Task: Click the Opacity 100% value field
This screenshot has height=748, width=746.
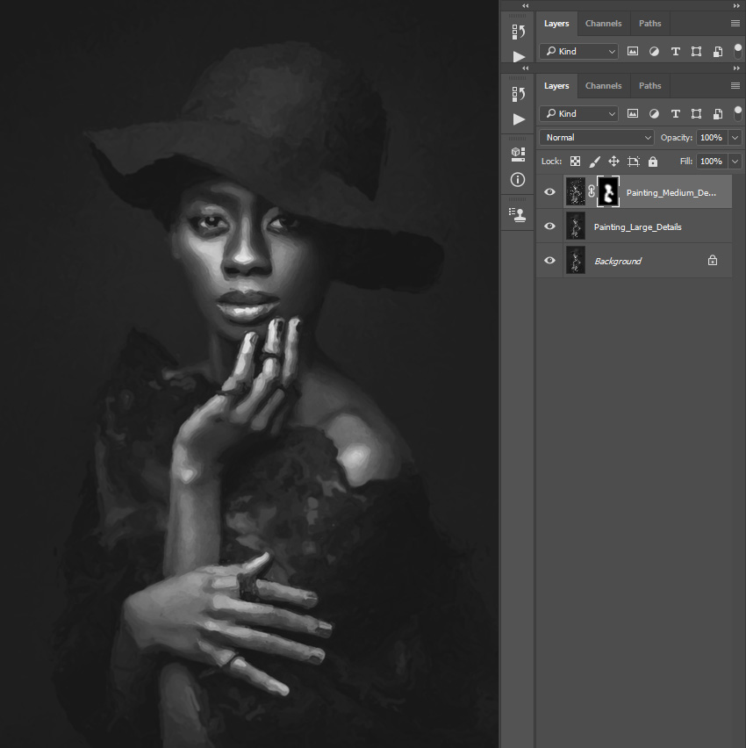Action: coord(712,138)
